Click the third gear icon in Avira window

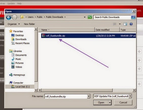[x=139, y=69]
